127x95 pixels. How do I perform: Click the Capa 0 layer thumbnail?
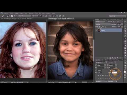(x=99, y=30)
